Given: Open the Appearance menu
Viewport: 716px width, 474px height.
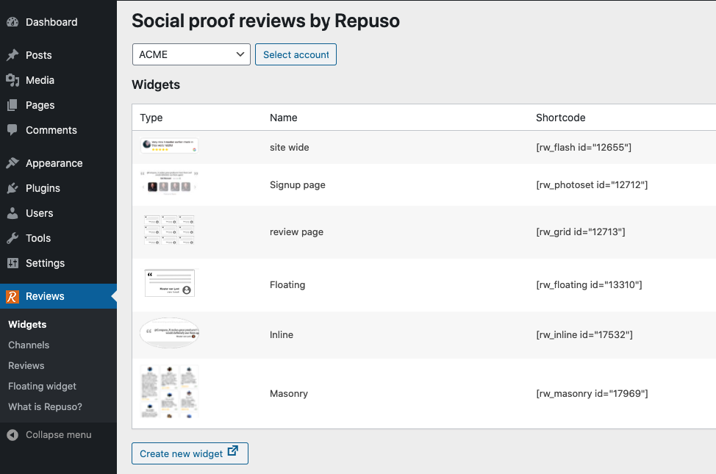Looking at the screenshot, I should pyautogui.click(x=59, y=163).
